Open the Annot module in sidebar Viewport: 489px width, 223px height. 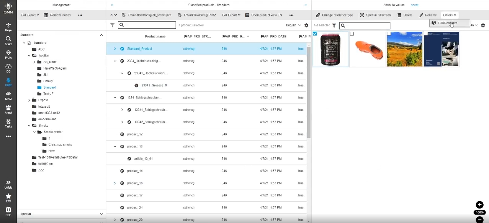point(8,109)
